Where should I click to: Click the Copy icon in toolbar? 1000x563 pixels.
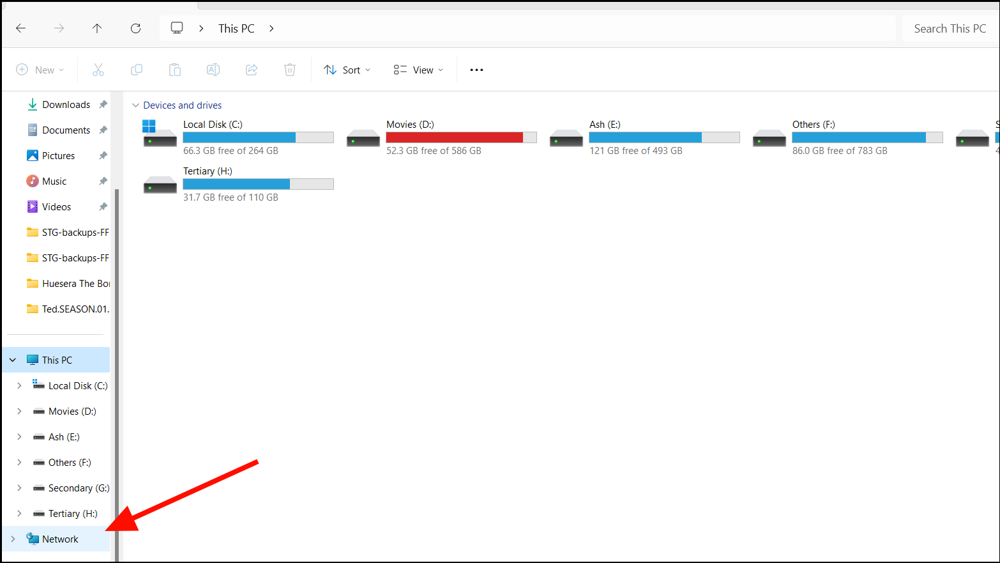click(137, 70)
